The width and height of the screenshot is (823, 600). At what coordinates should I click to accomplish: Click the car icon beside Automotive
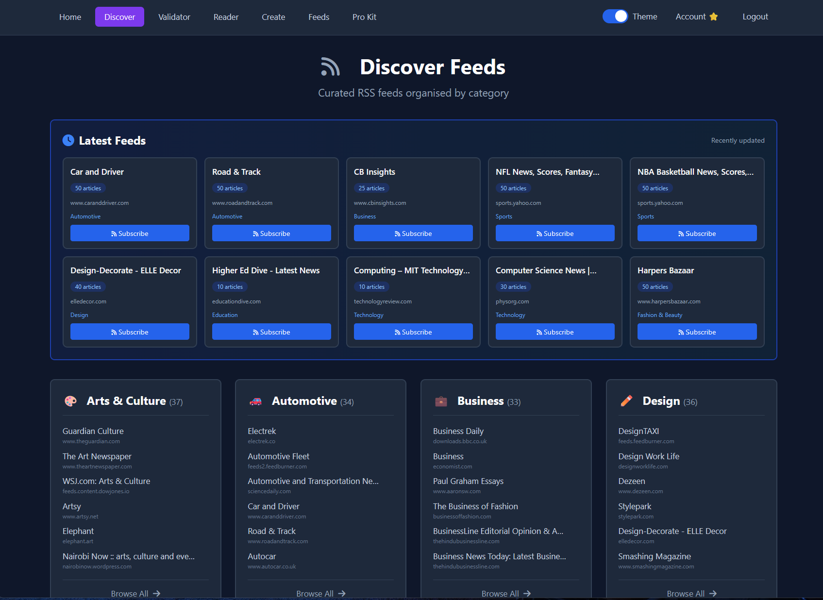pyautogui.click(x=256, y=401)
